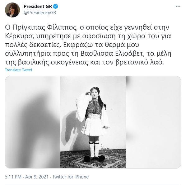The image size is (186, 185).
Task: Click the patterned carpet in the photo
Action: [x=93, y=159]
